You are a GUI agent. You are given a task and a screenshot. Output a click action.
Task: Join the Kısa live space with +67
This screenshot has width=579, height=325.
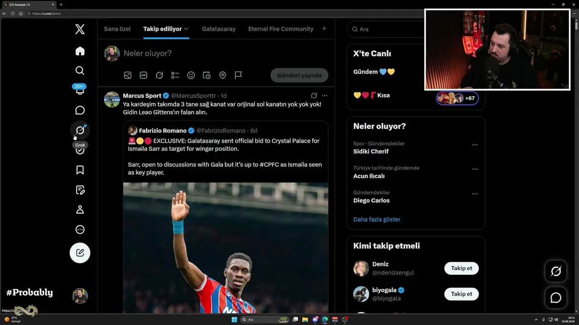coord(457,98)
